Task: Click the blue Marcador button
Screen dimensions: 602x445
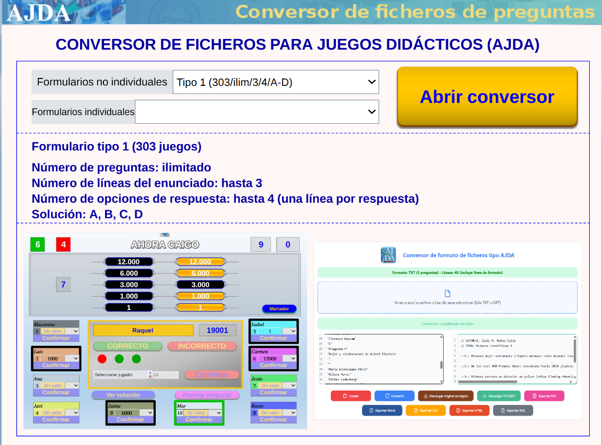Action: tap(279, 309)
